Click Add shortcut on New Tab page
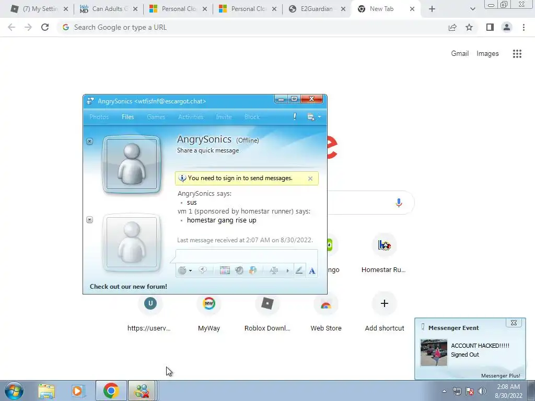This screenshot has height=401, width=535. pyautogui.click(x=384, y=311)
